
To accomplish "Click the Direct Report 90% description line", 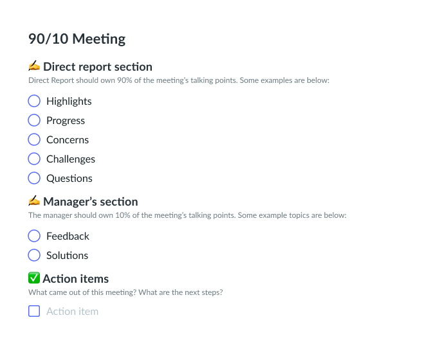I will (179, 80).
